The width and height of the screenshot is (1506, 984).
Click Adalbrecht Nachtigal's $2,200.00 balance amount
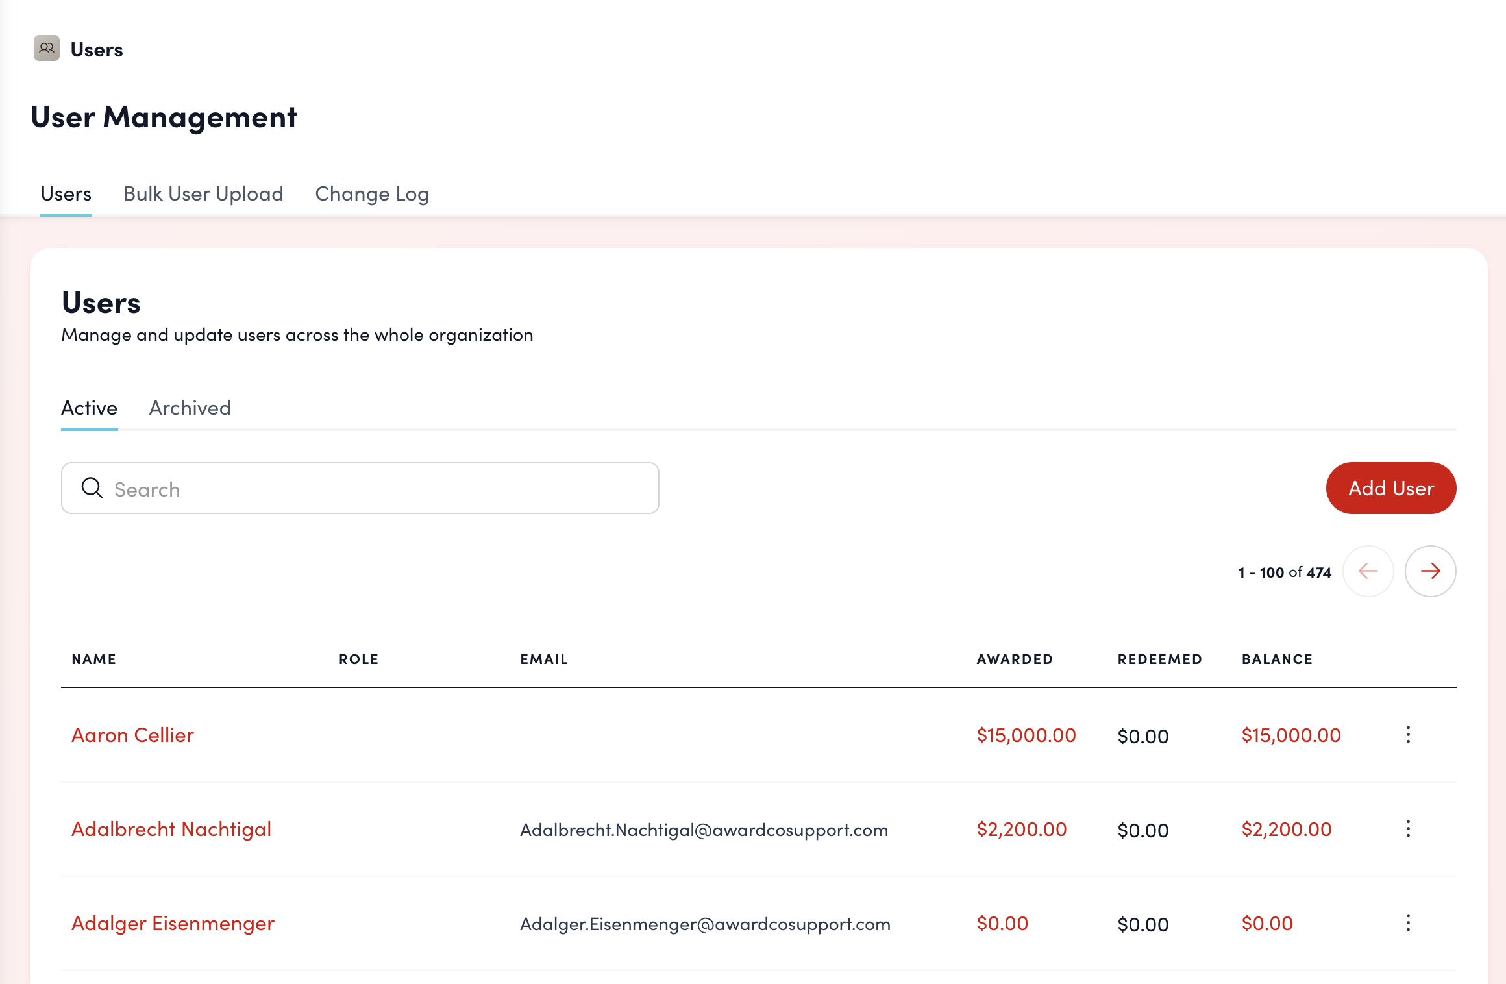(1286, 830)
